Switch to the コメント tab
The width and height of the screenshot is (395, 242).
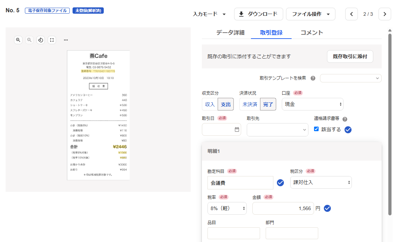coord(312,33)
